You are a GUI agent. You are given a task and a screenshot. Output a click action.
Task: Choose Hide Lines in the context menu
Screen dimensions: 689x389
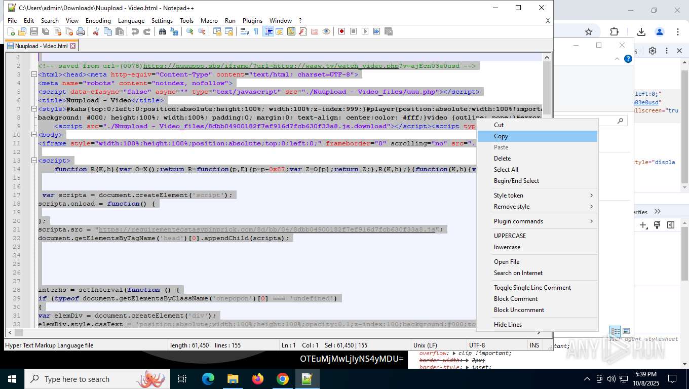coord(538,325)
